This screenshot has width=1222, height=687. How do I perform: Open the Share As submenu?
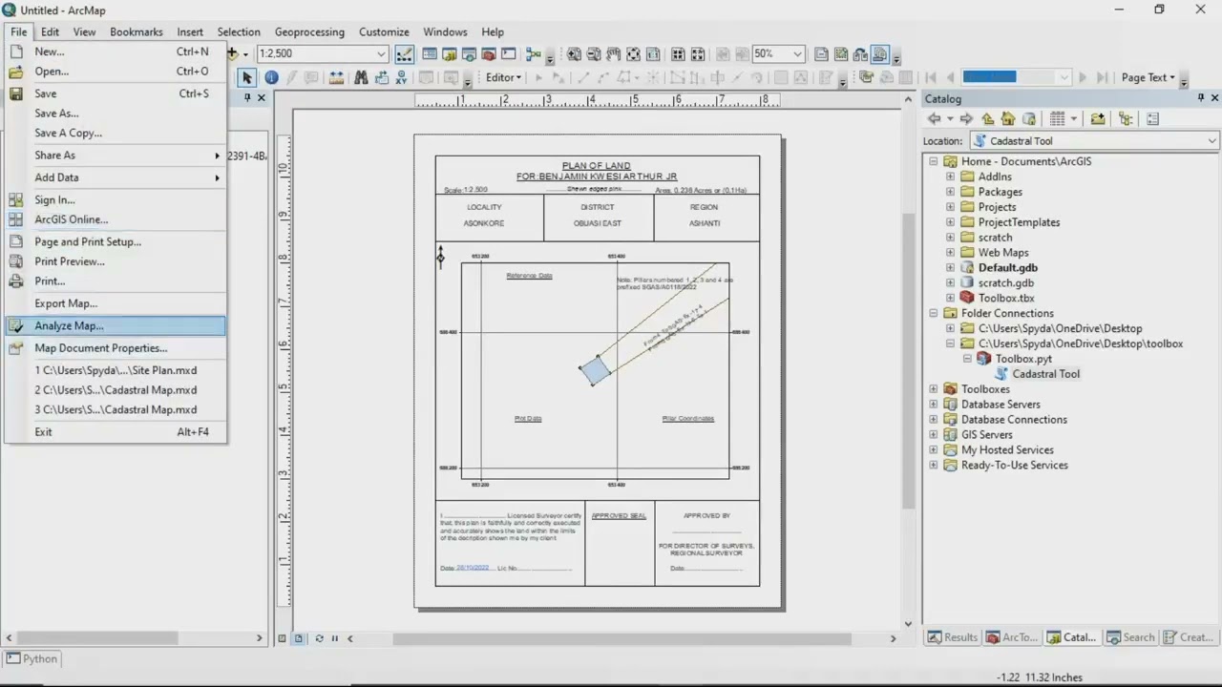116,155
